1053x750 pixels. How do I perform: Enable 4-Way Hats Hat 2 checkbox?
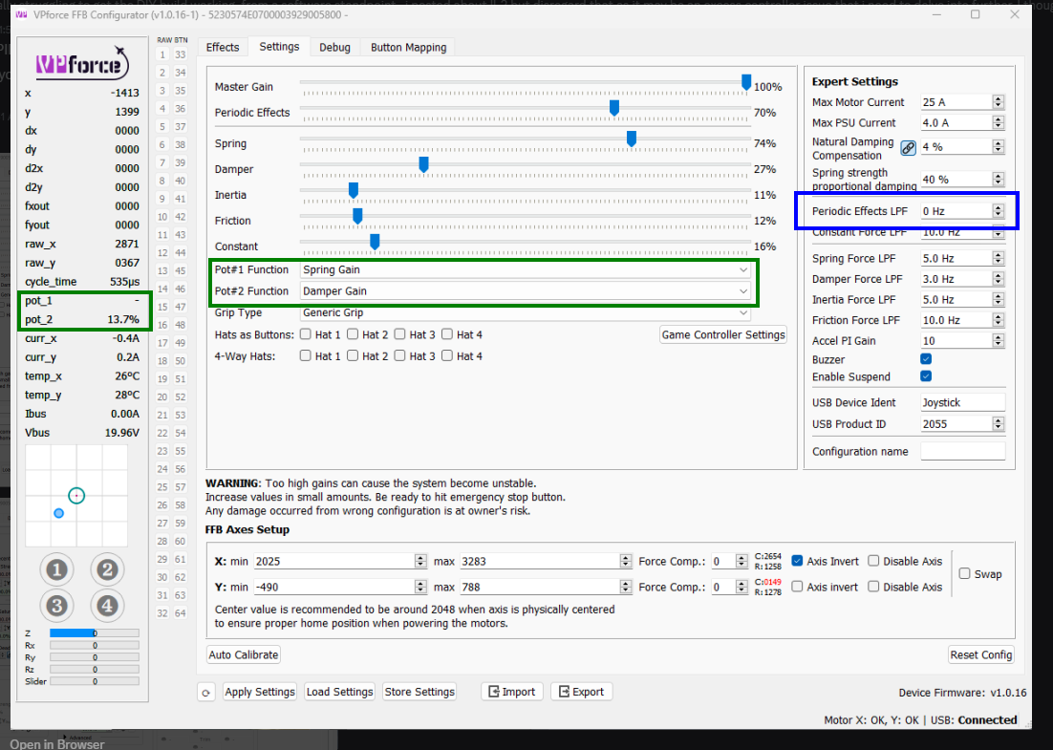(353, 355)
